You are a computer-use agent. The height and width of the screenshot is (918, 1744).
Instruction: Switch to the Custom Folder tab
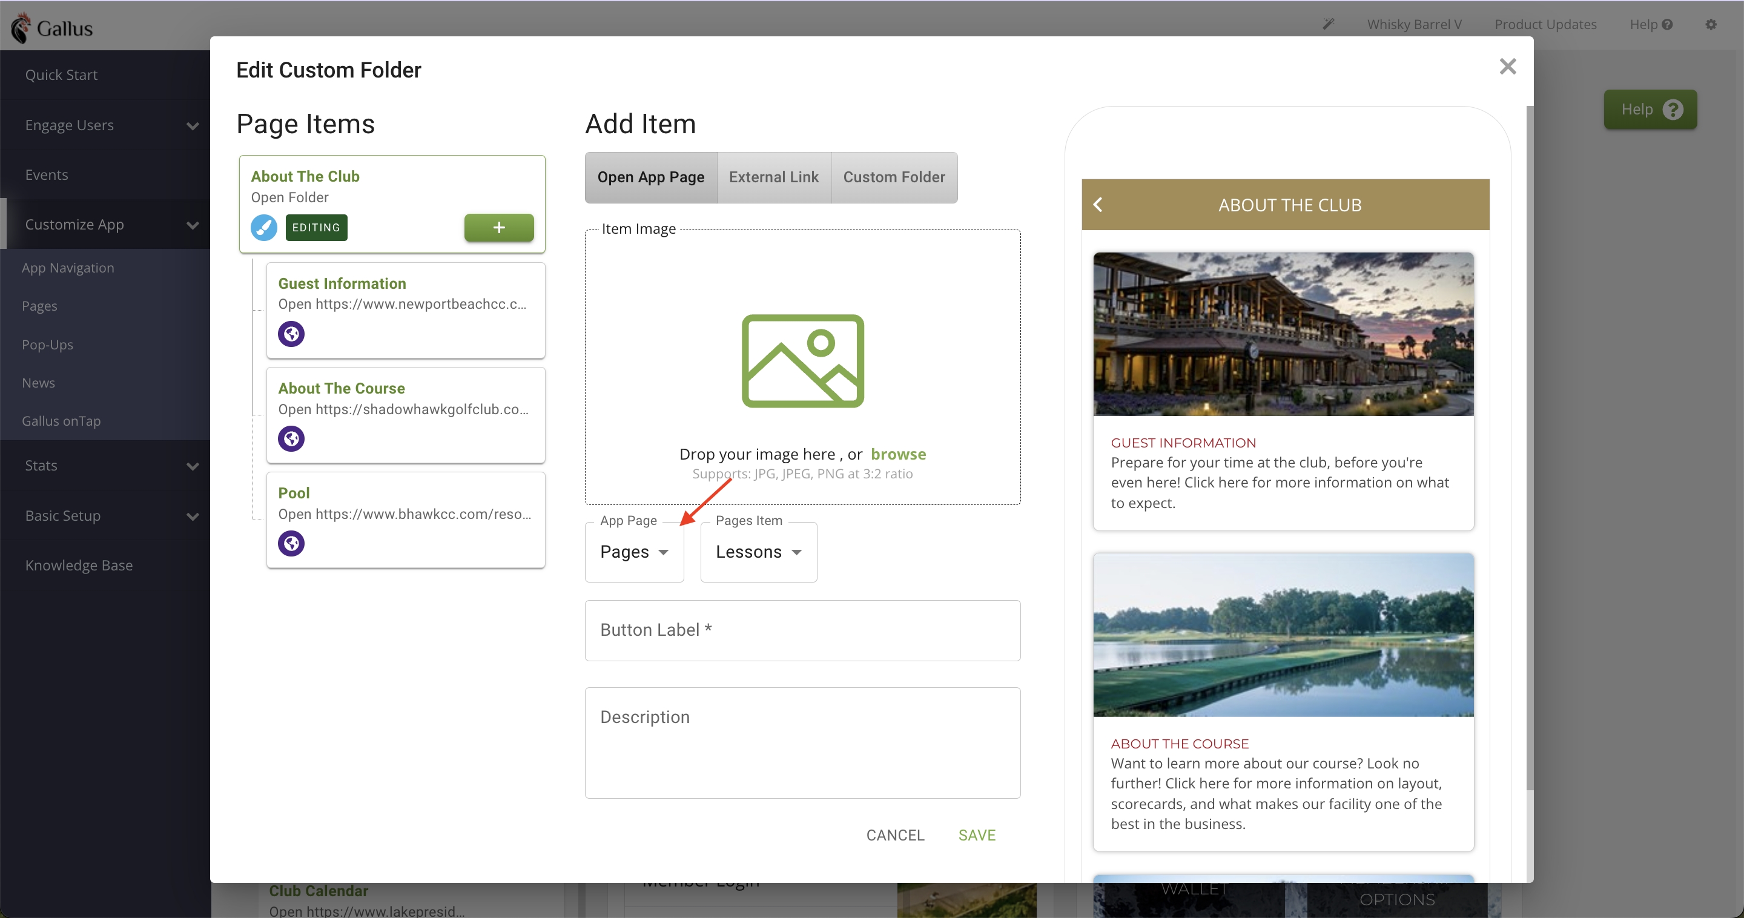coord(894,177)
